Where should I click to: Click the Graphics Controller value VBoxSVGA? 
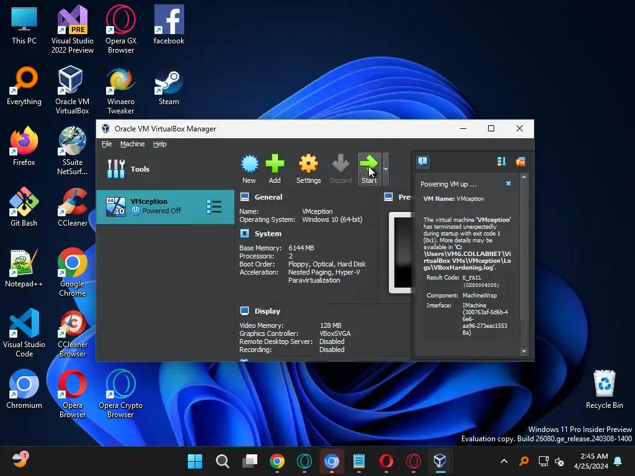tap(335, 333)
